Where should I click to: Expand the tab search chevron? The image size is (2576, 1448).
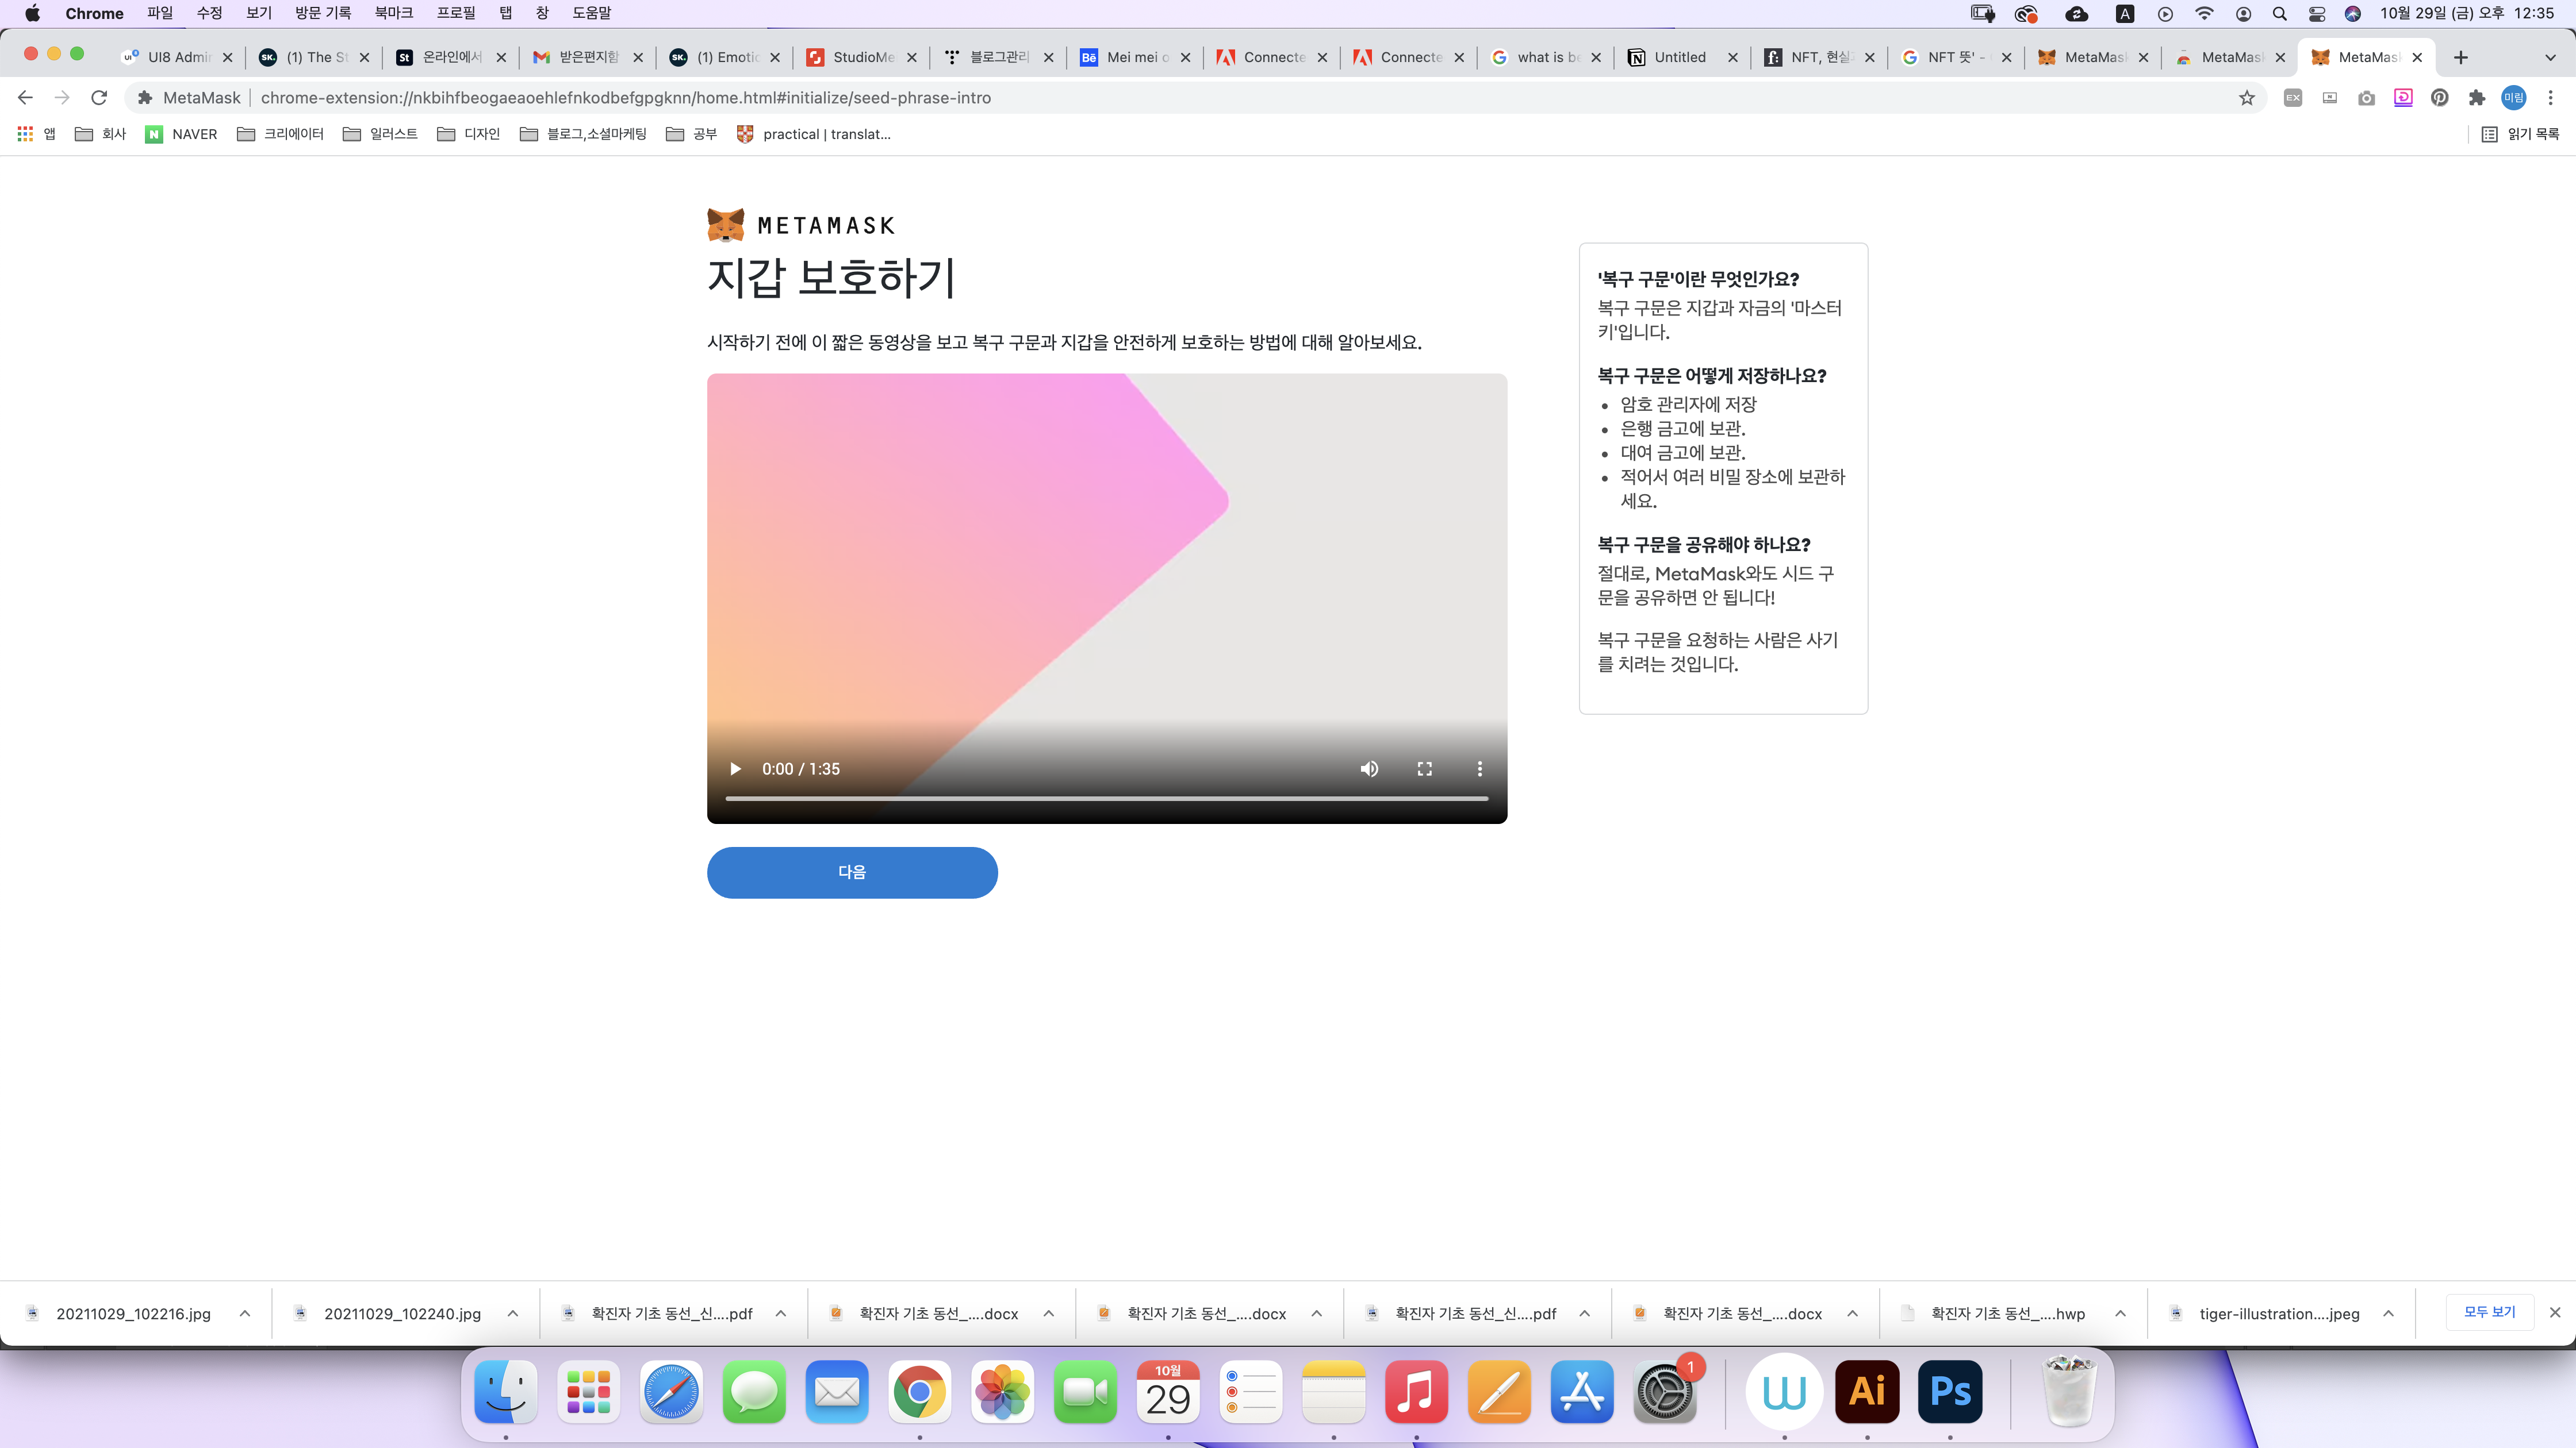click(x=2550, y=57)
